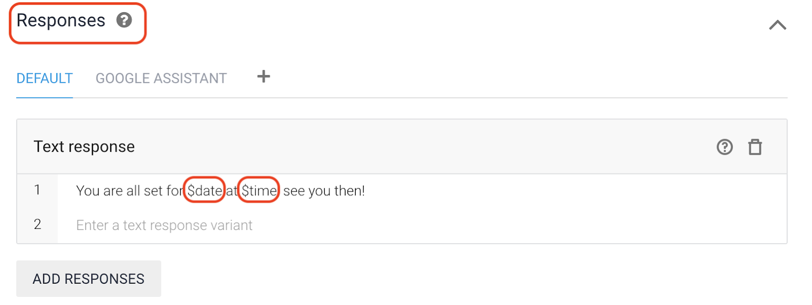Click the "You are all set for" text
Image resolution: width=812 pixels, height=305 pixels.
pyautogui.click(x=128, y=191)
